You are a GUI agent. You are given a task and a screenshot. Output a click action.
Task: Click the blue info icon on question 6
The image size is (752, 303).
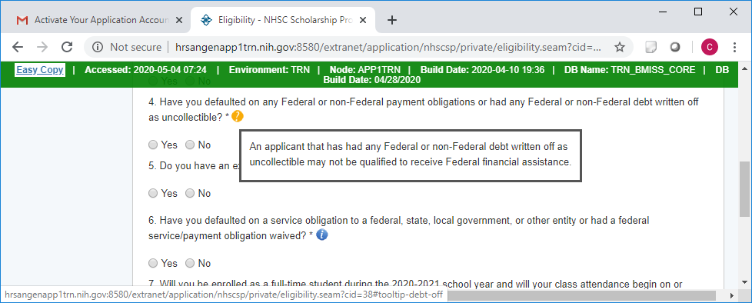pyautogui.click(x=322, y=235)
